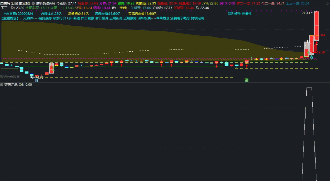Click the 突T3: 0.00 value

pyautogui.click(x=227, y=3)
